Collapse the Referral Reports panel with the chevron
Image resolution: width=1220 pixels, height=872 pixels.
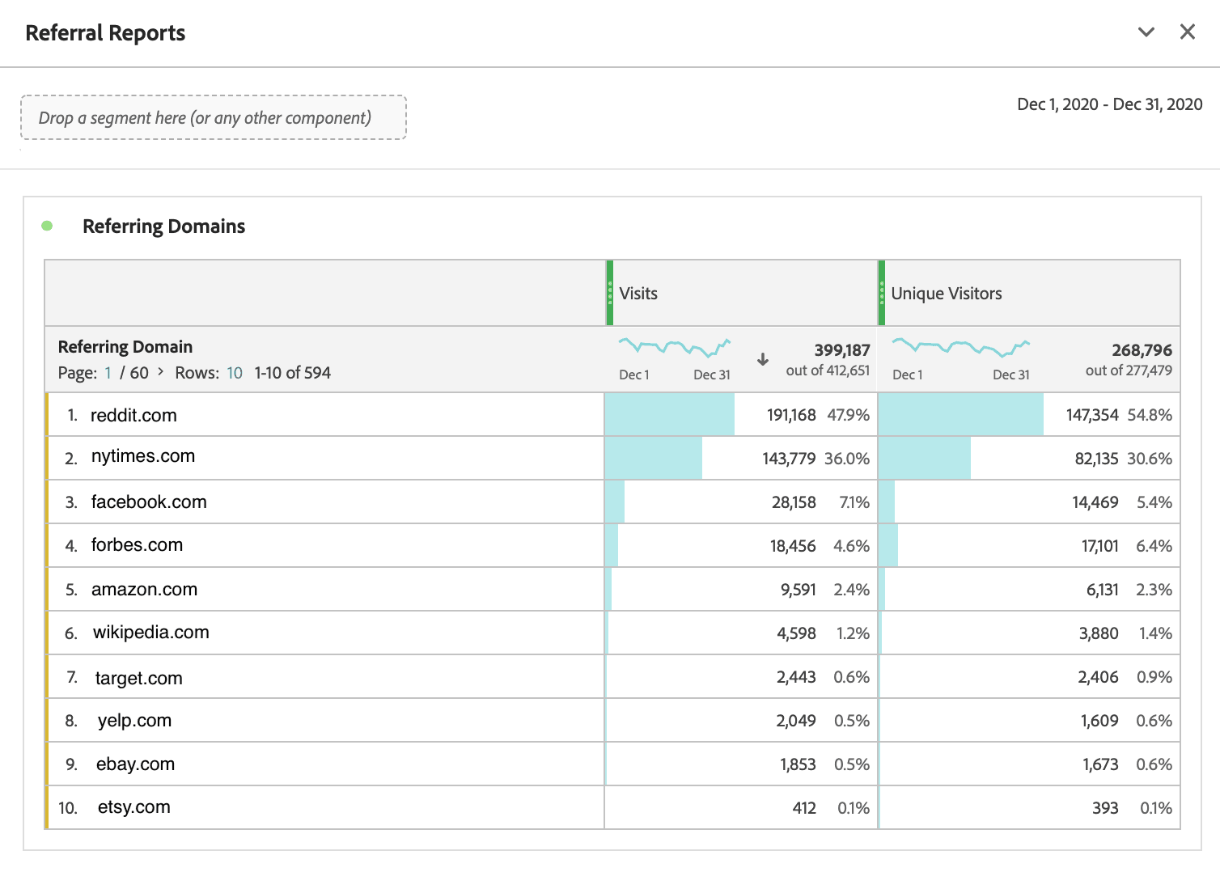click(x=1146, y=32)
